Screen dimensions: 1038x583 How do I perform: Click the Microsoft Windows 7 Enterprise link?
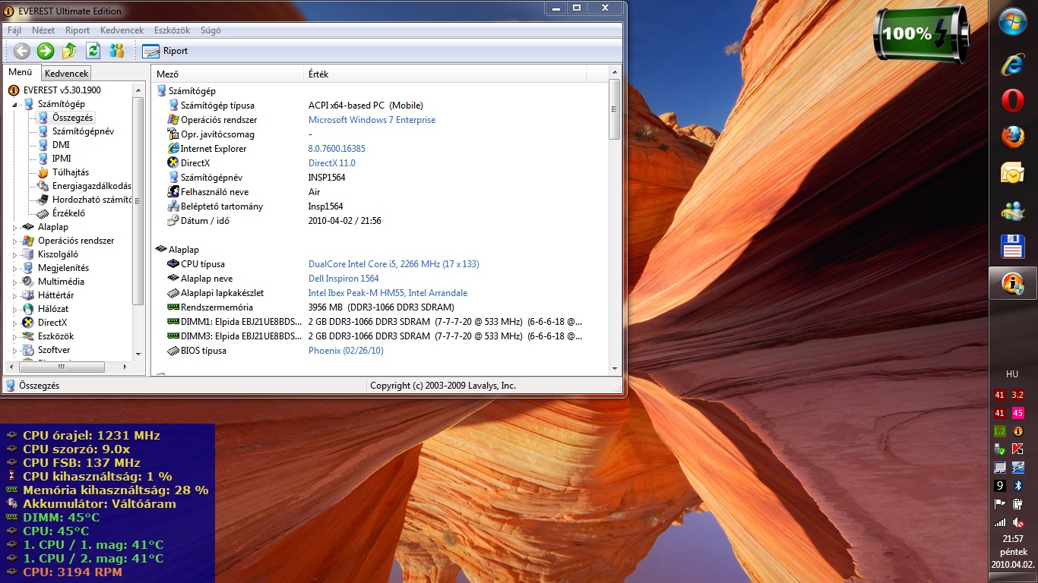point(372,120)
